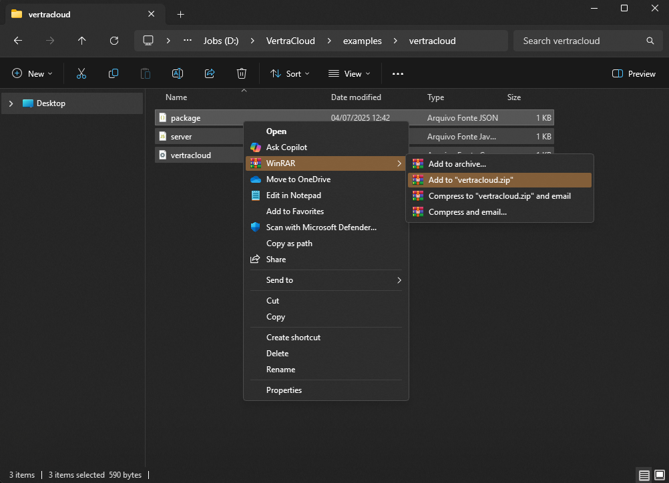
Task: Show hidden path breadcrumbs ellipsis
Action: click(188, 40)
